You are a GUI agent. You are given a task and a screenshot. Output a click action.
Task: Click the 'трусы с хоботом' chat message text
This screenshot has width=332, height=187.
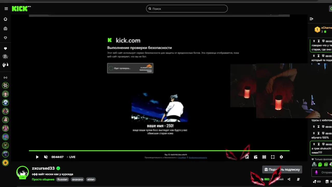click(x=322, y=120)
